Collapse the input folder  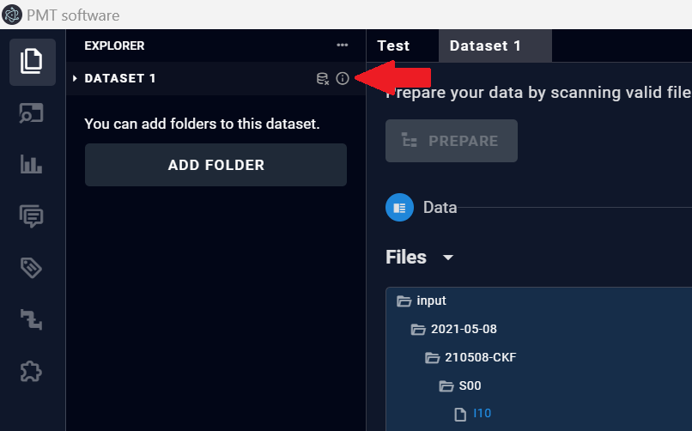[x=404, y=301]
